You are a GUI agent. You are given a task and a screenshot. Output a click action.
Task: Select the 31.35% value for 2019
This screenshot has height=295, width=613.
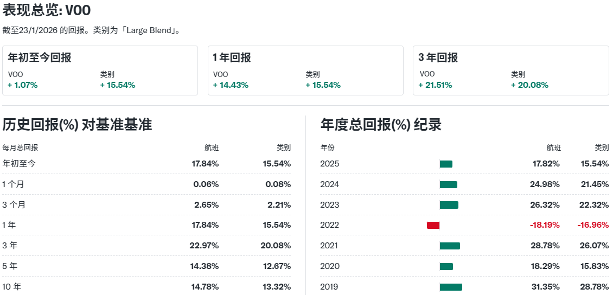[546, 287]
